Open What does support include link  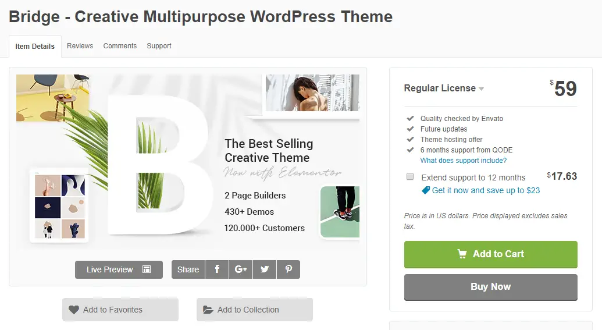tap(464, 160)
